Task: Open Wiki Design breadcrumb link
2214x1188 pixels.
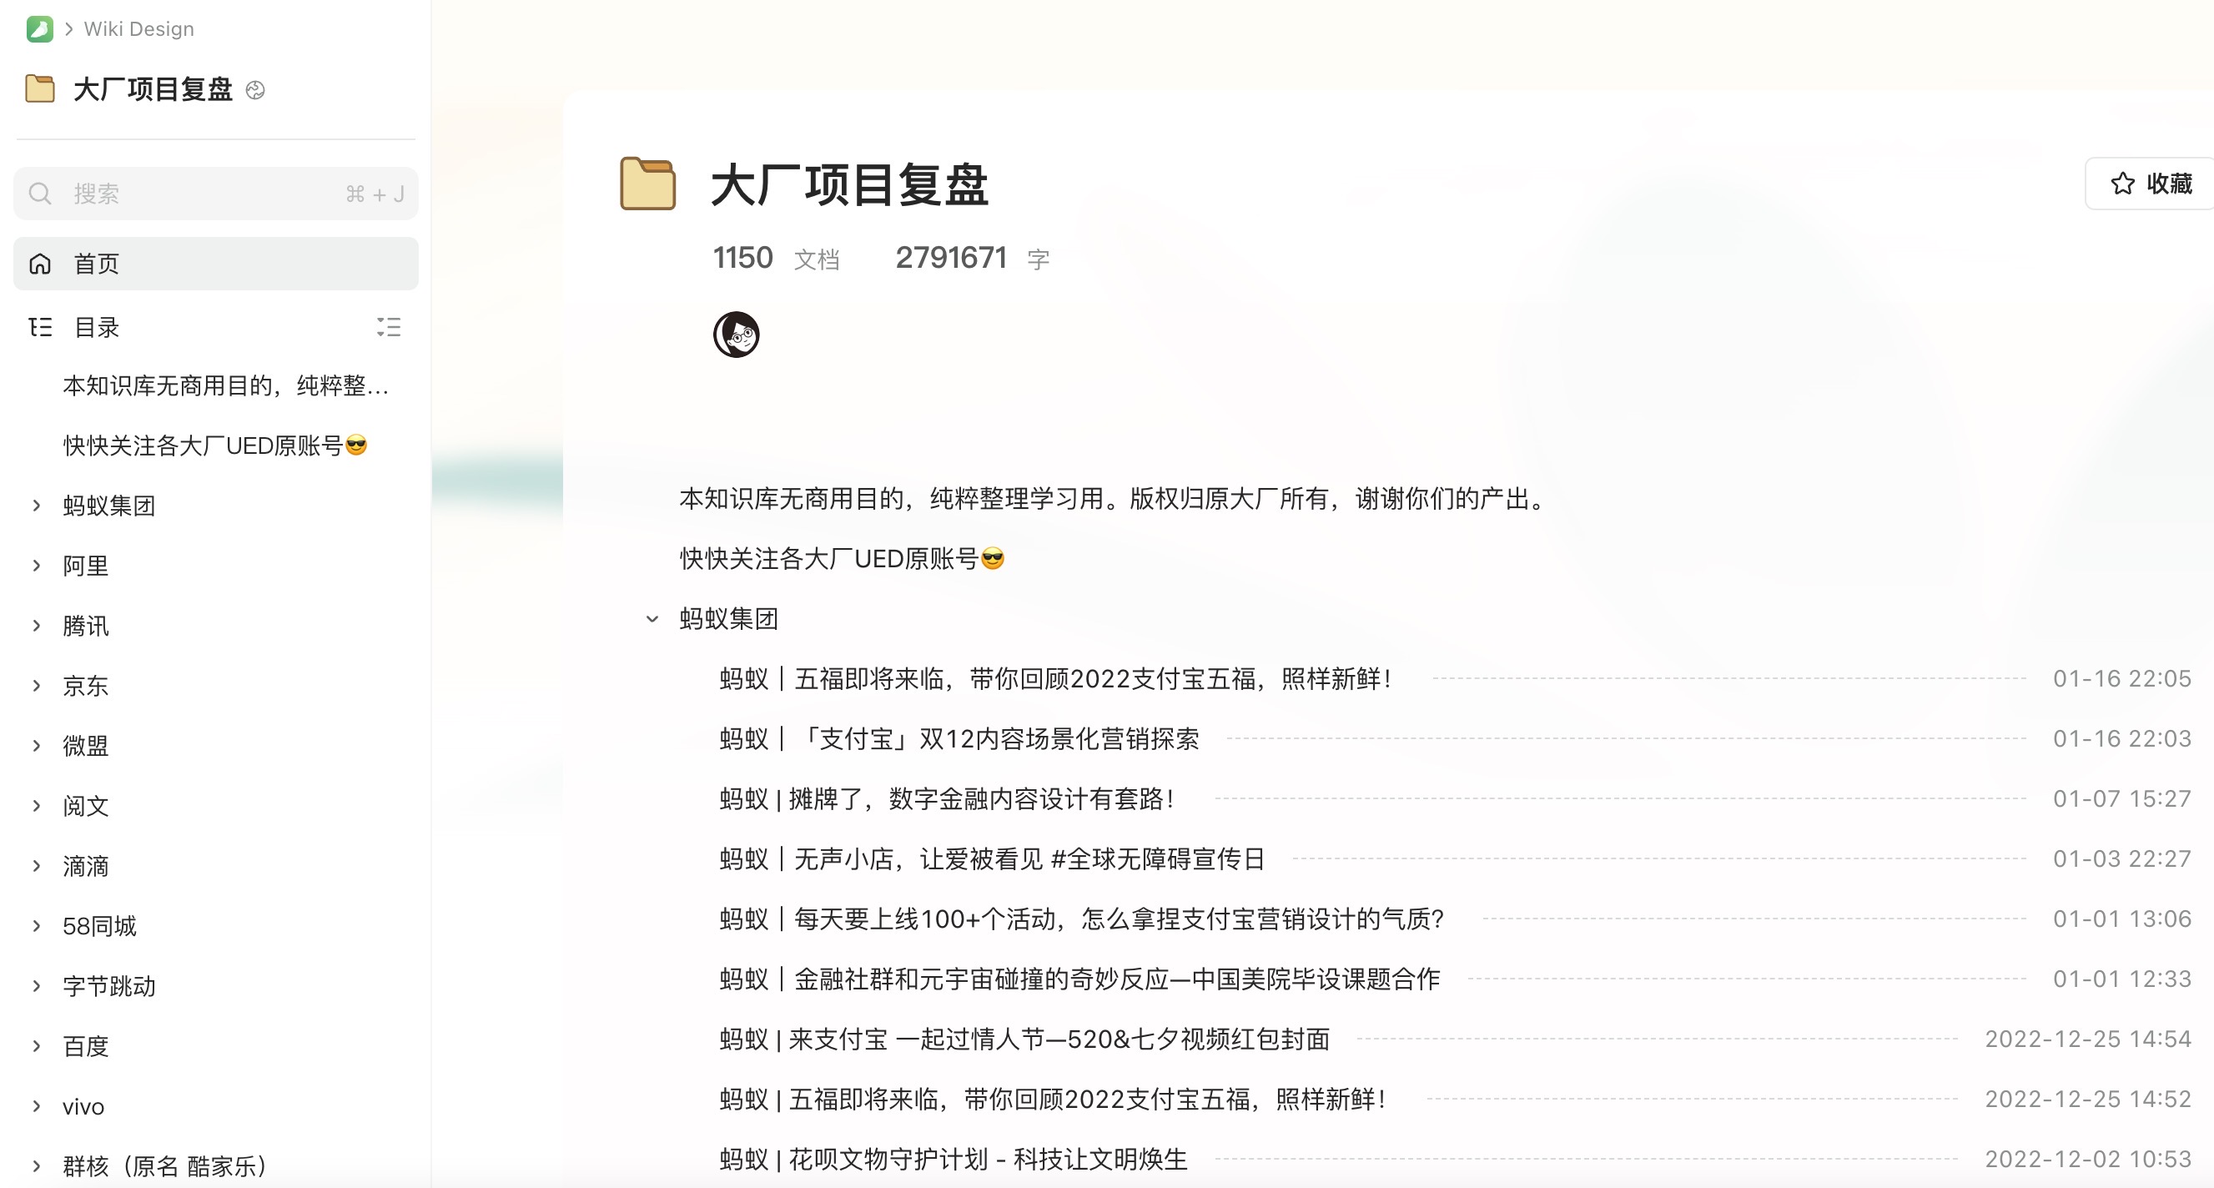Action: (x=138, y=29)
